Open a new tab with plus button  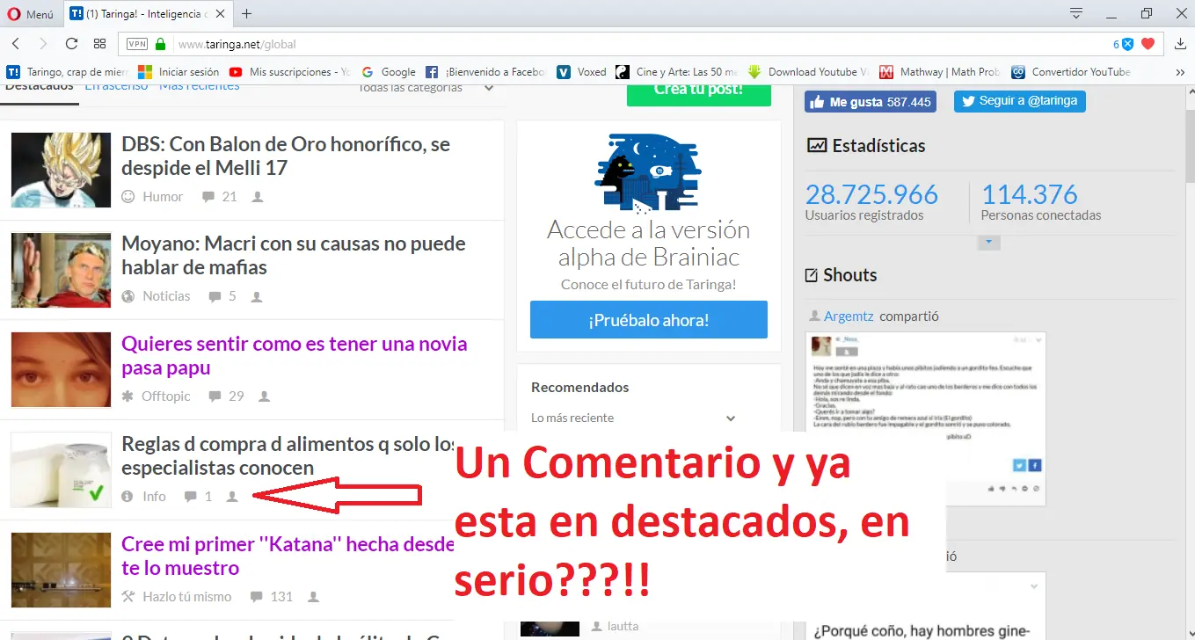pyautogui.click(x=247, y=14)
